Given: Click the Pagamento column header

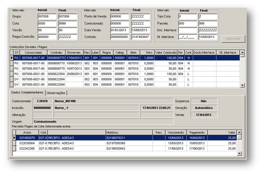Looking at the screenshot, I should (x=197, y=133).
